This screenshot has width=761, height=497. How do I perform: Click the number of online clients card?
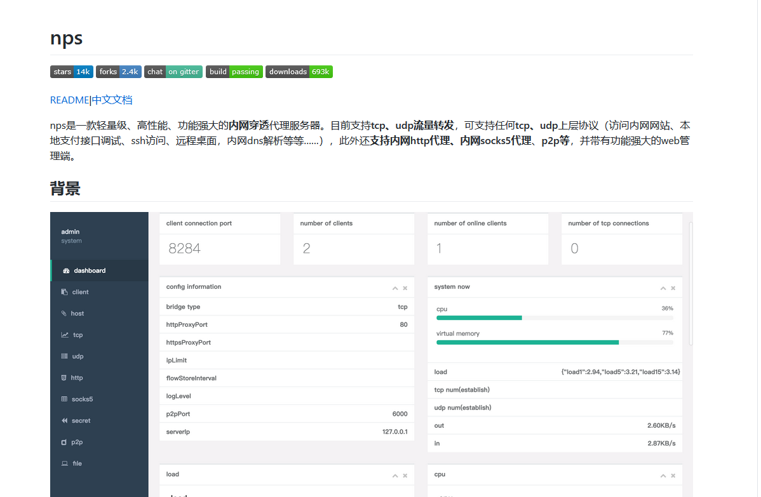pyautogui.click(x=488, y=239)
